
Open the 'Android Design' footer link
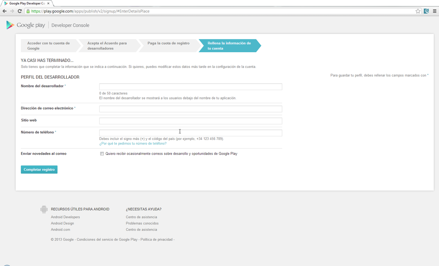pyautogui.click(x=62, y=223)
